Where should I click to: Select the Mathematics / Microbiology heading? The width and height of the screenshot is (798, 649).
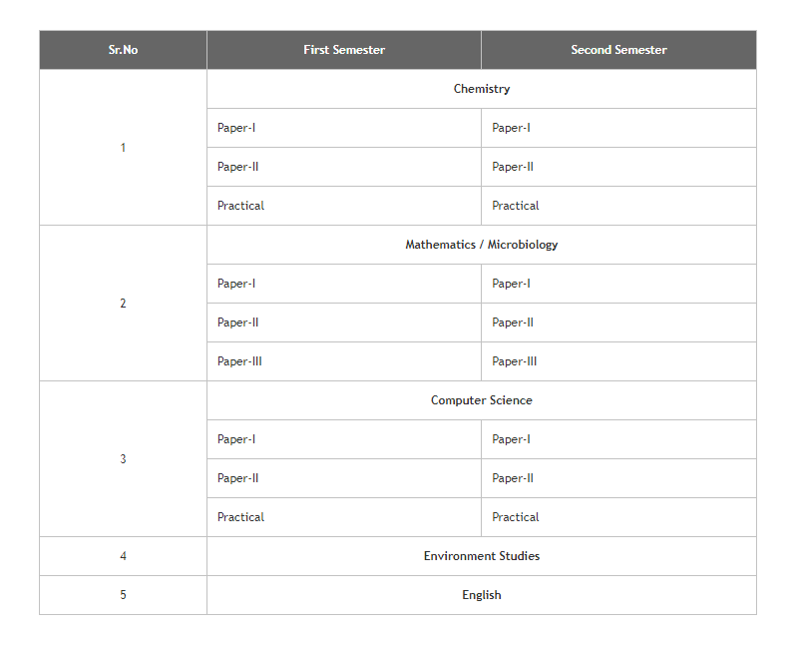click(x=482, y=245)
